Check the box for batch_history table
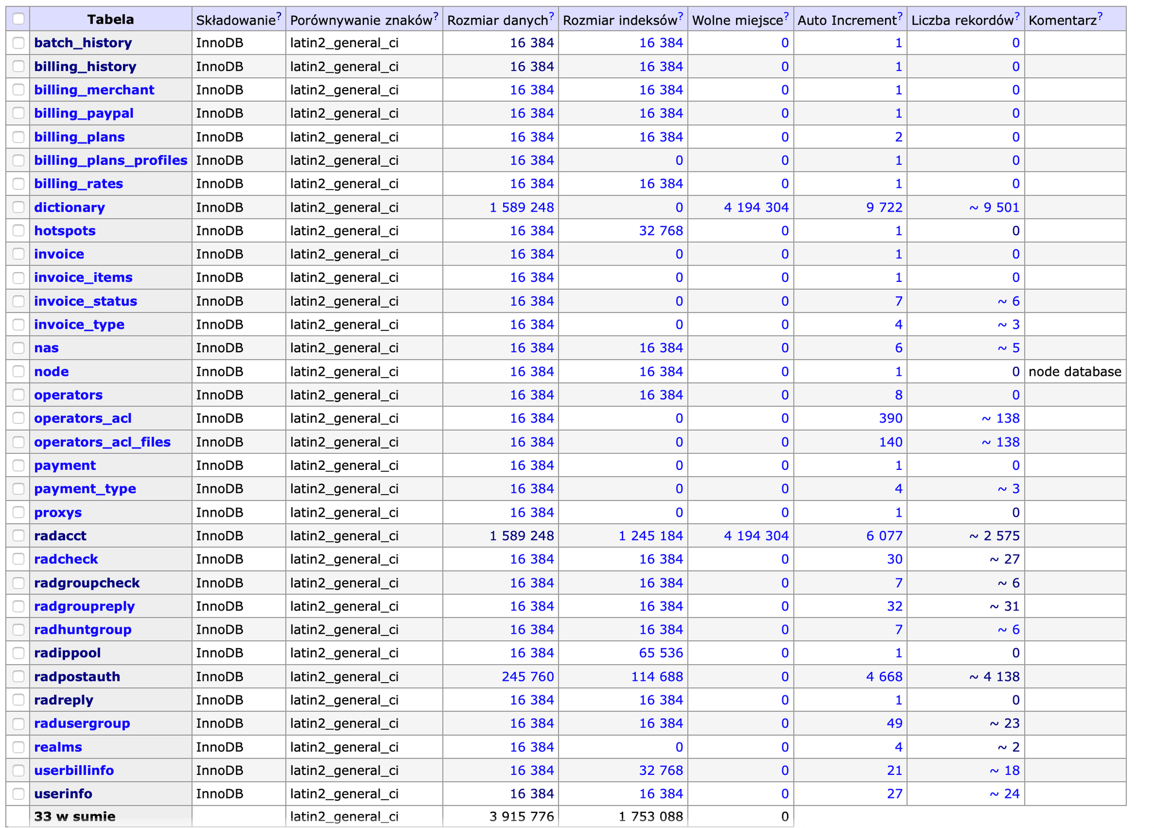The width and height of the screenshot is (1154, 828). [18, 43]
